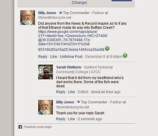Open Sarah Welborn's name link
The height and width of the screenshot is (136, 158).
69,67
